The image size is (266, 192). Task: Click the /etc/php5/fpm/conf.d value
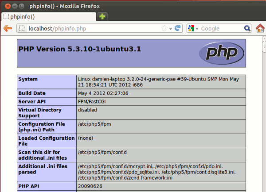pos(102,152)
